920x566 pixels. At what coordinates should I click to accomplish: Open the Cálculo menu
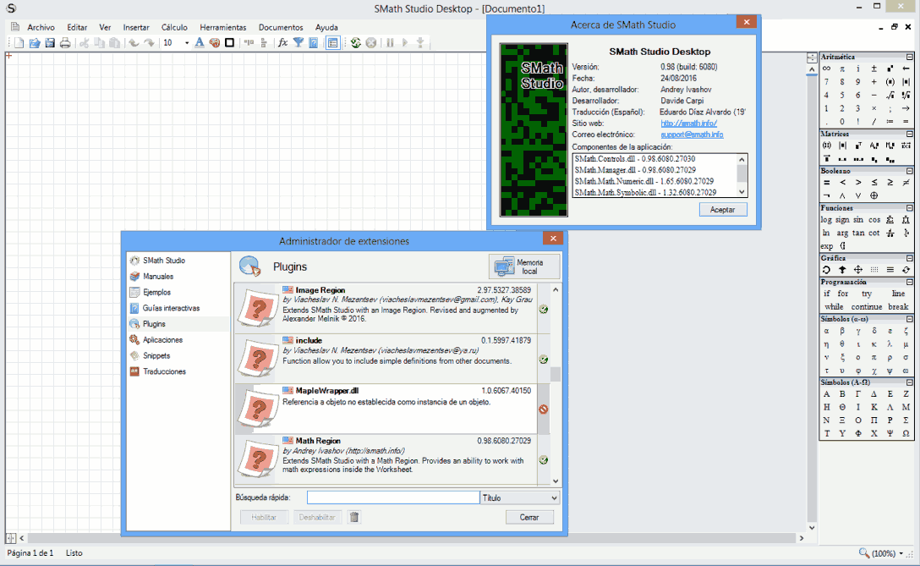pos(174,27)
